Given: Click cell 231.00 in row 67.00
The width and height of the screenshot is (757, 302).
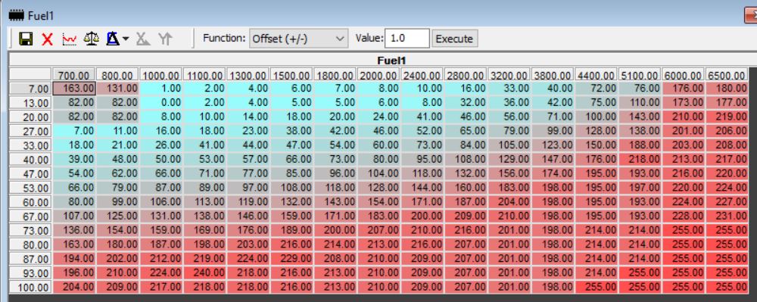Looking at the screenshot, I should (727, 216).
